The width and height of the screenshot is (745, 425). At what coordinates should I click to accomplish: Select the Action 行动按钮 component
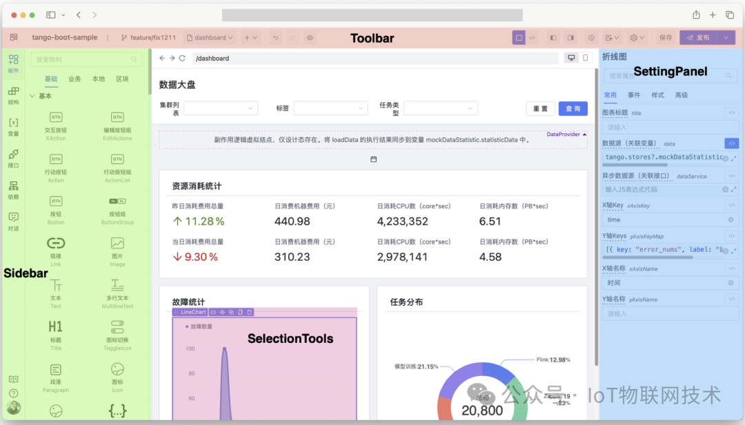(x=56, y=168)
